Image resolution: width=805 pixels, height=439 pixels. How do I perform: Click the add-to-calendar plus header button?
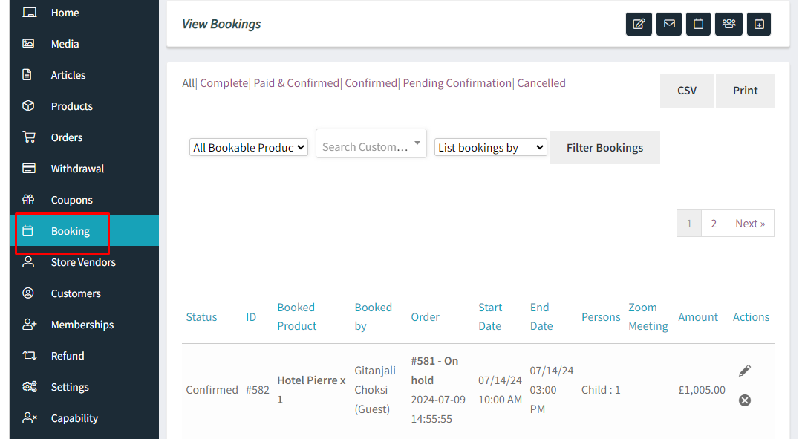tap(759, 24)
